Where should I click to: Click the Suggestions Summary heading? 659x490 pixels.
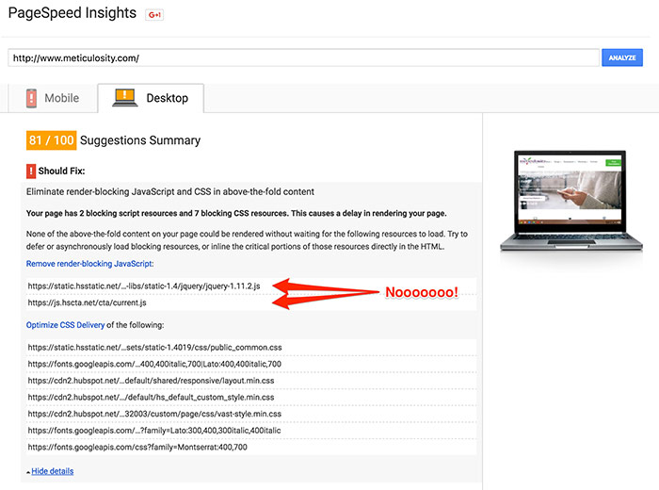pyautogui.click(x=140, y=140)
